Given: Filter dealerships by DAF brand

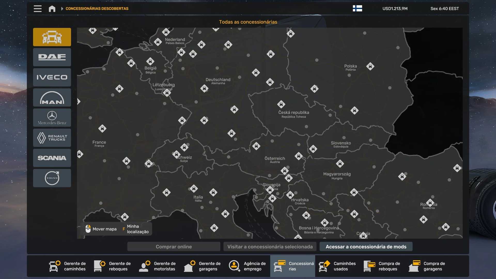Looking at the screenshot, I should pos(52,57).
